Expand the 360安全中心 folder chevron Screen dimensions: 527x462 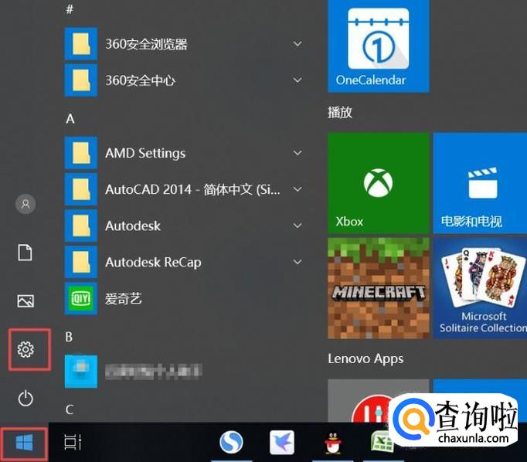click(297, 80)
